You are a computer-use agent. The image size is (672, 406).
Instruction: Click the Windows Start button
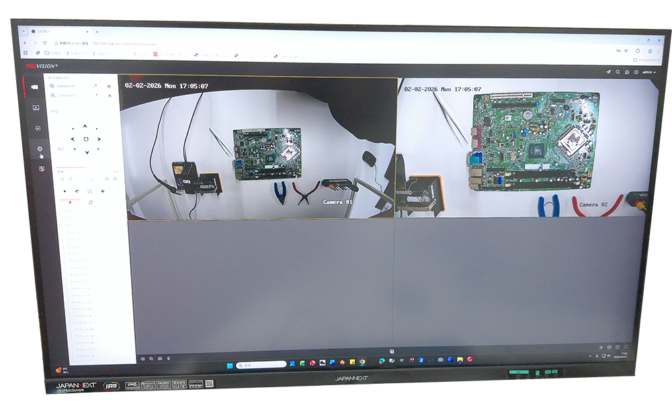(x=228, y=364)
